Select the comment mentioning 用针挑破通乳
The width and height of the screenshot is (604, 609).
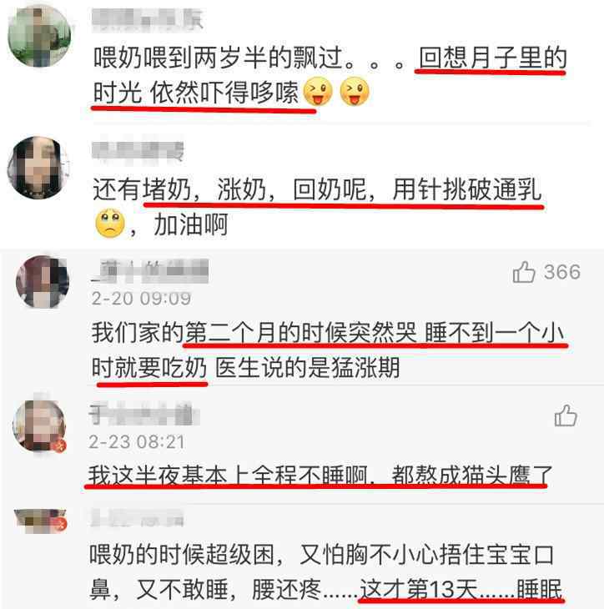317,207
